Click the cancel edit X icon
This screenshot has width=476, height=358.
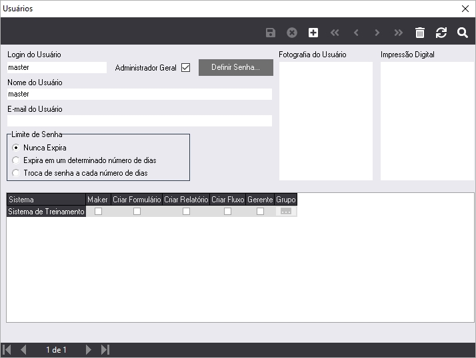(291, 33)
